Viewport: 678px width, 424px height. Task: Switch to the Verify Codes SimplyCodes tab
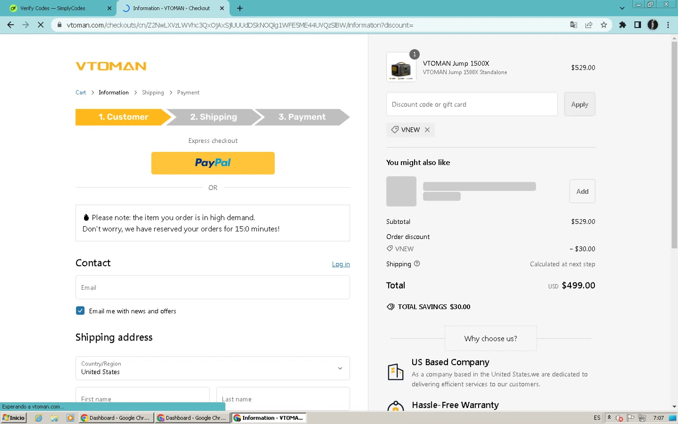[58, 8]
